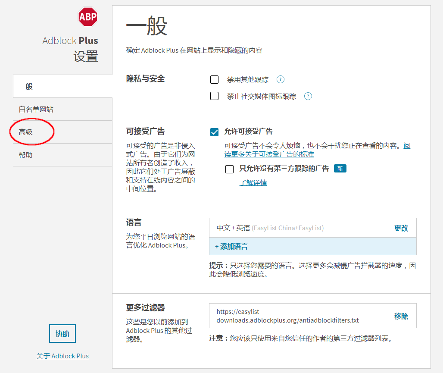Image resolution: width=443 pixels, height=373 pixels.
Task: Click the Adblock Plus 设置 title
Action: 70,48
